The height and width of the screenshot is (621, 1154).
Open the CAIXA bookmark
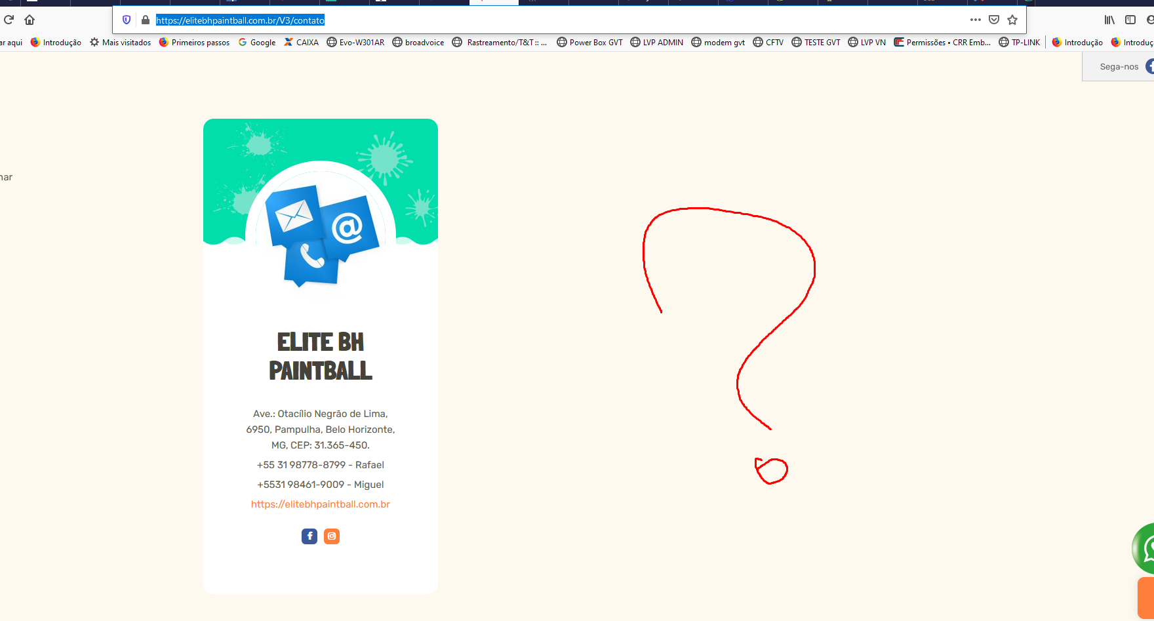point(301,42)
